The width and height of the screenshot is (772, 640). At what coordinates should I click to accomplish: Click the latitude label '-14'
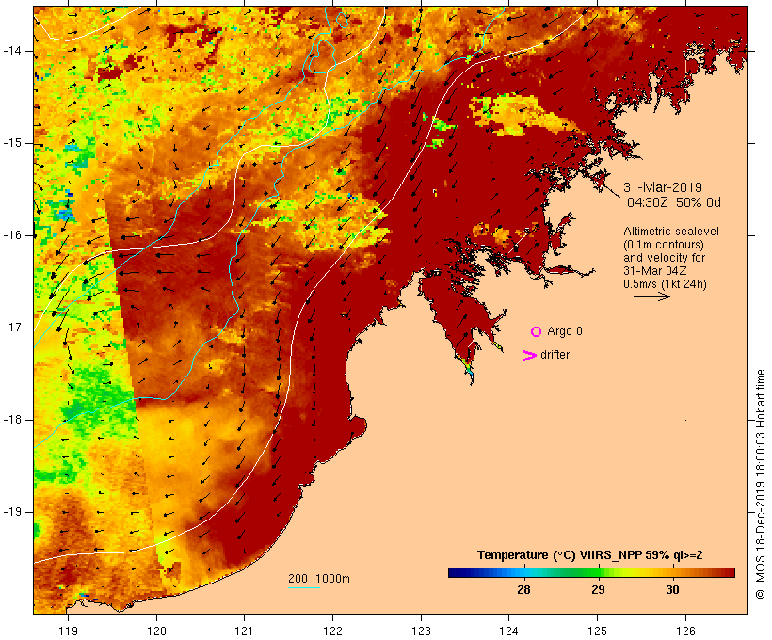[x=12, y=51]
